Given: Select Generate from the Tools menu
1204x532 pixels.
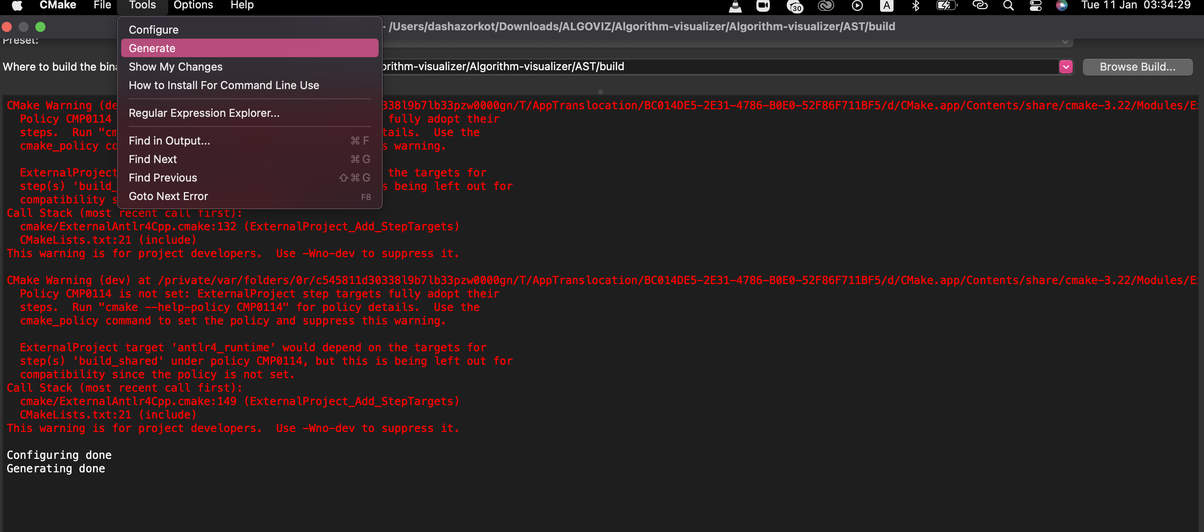Looking at the screenshot, I should (152, 47).
